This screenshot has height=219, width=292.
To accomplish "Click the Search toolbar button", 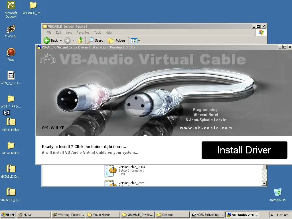I will point(96,40).
